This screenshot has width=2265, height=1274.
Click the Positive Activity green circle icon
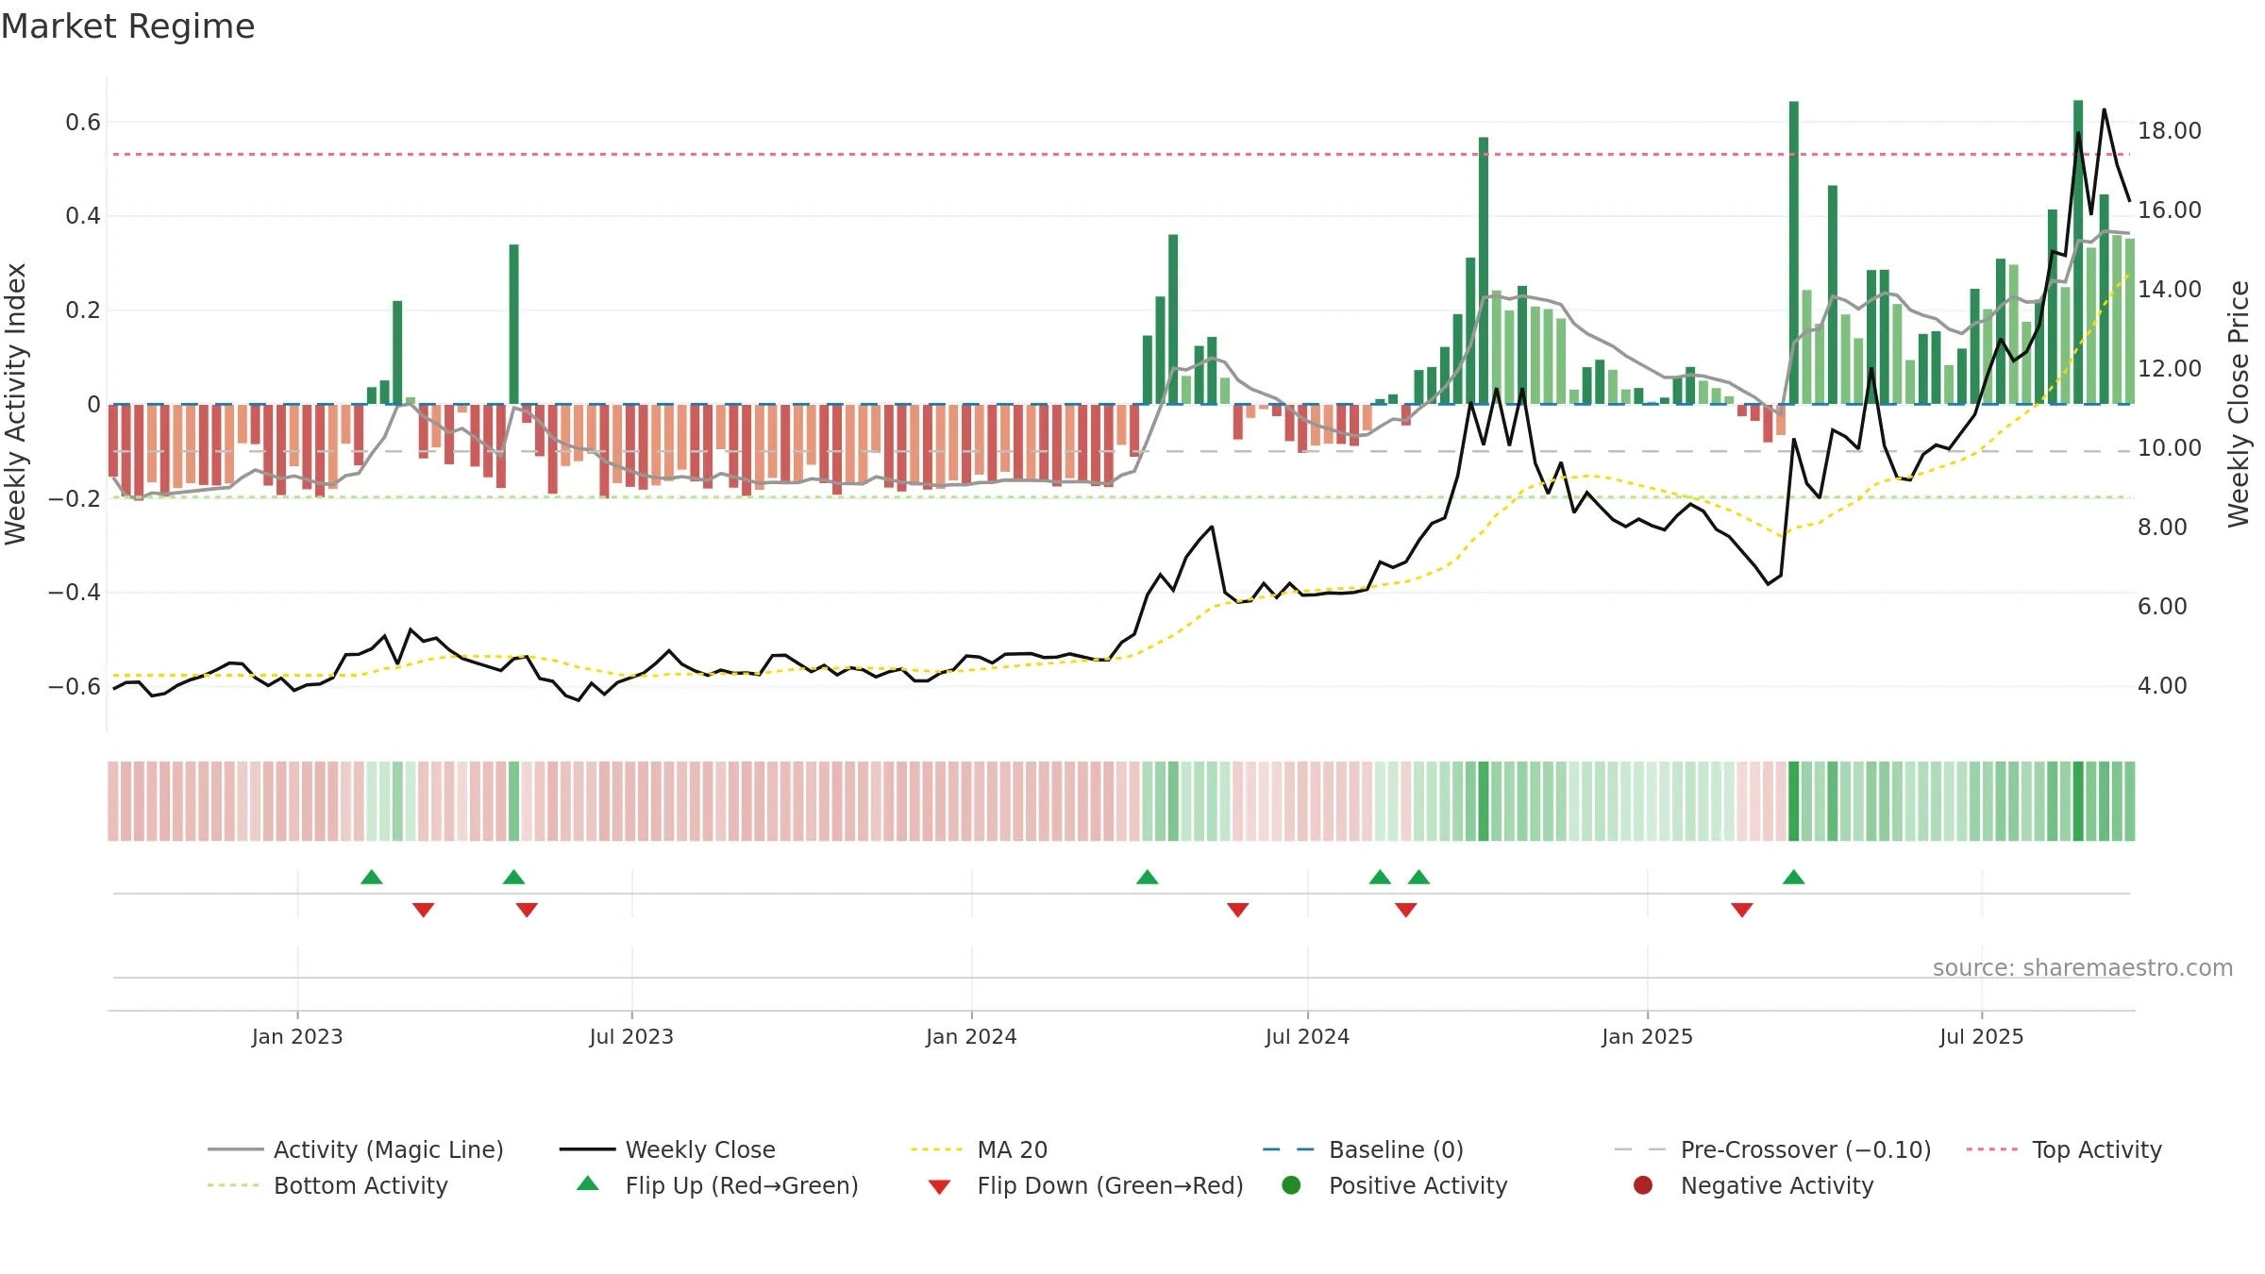pyautogui.click(x=1292, y=1185)
